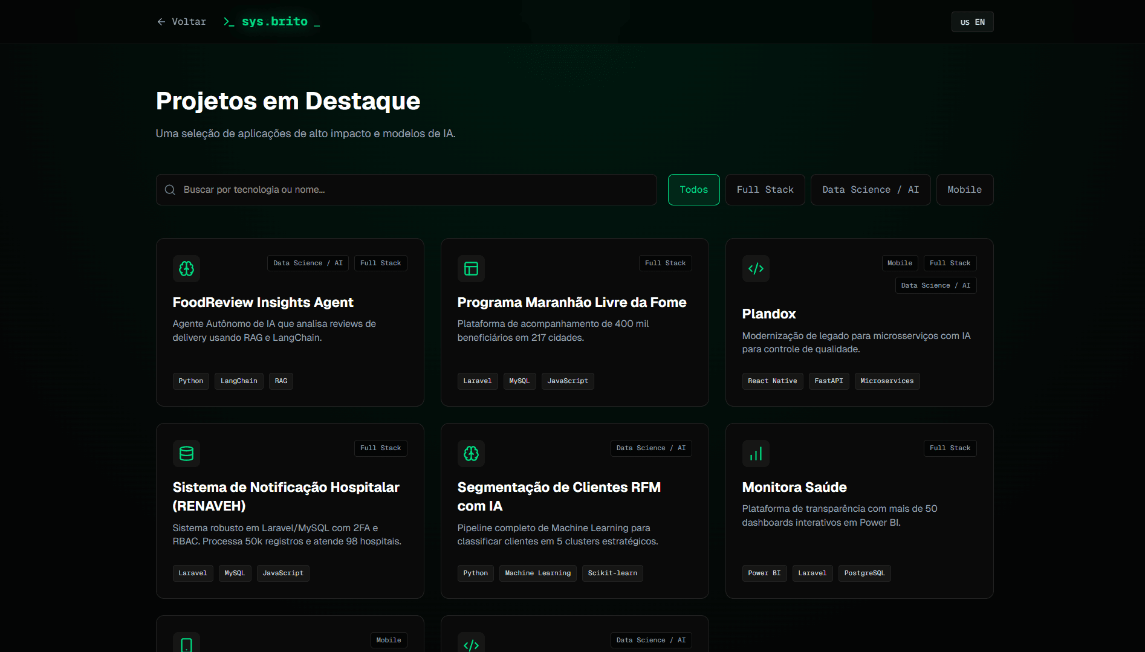Click the Mobile badge on Plandox card
This screenshot has height=652, width=1145.
[900, 263]
